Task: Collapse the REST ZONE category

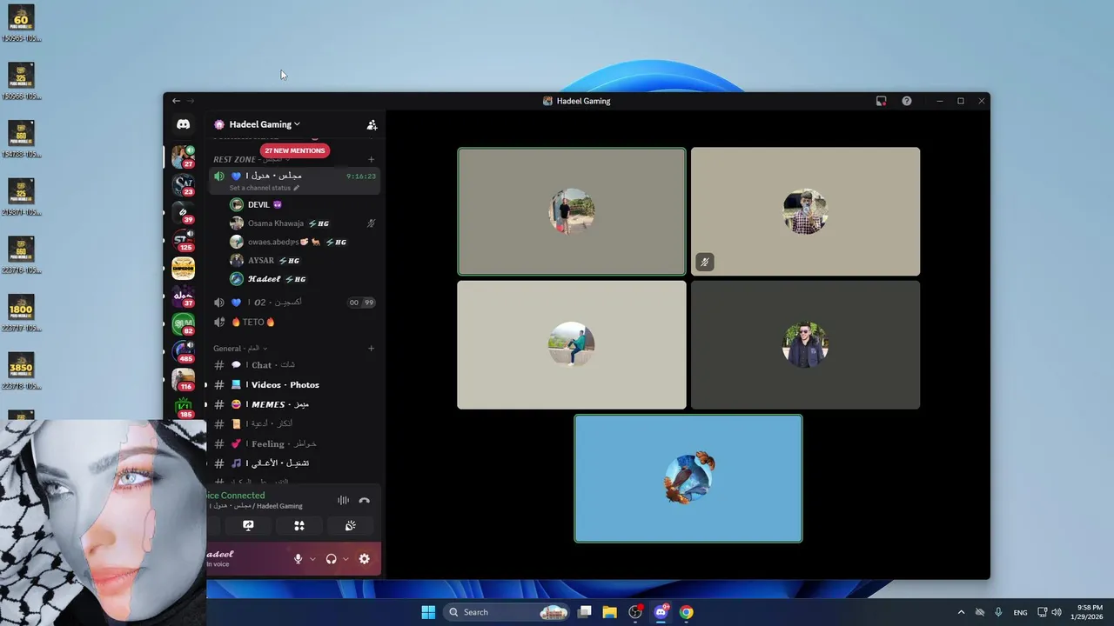Action: tap(250, 159)
